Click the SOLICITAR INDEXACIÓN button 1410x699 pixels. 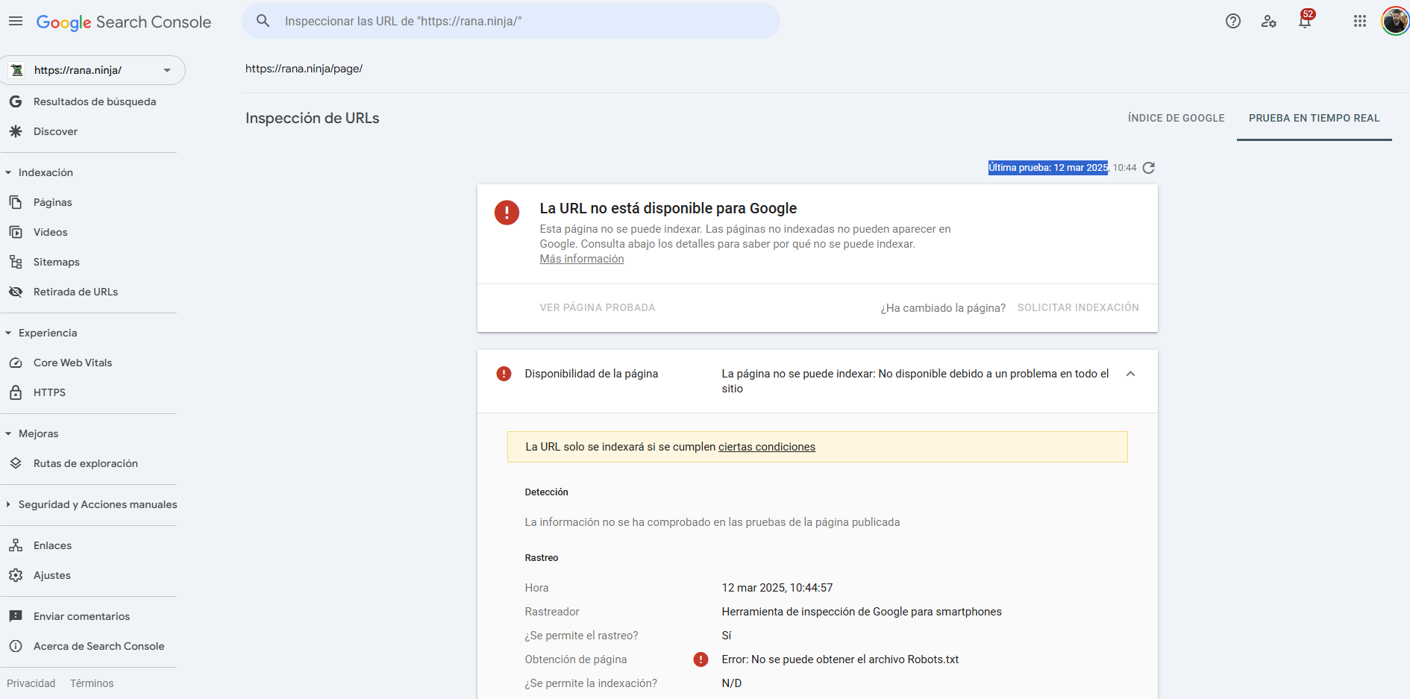coord(1078,307)
